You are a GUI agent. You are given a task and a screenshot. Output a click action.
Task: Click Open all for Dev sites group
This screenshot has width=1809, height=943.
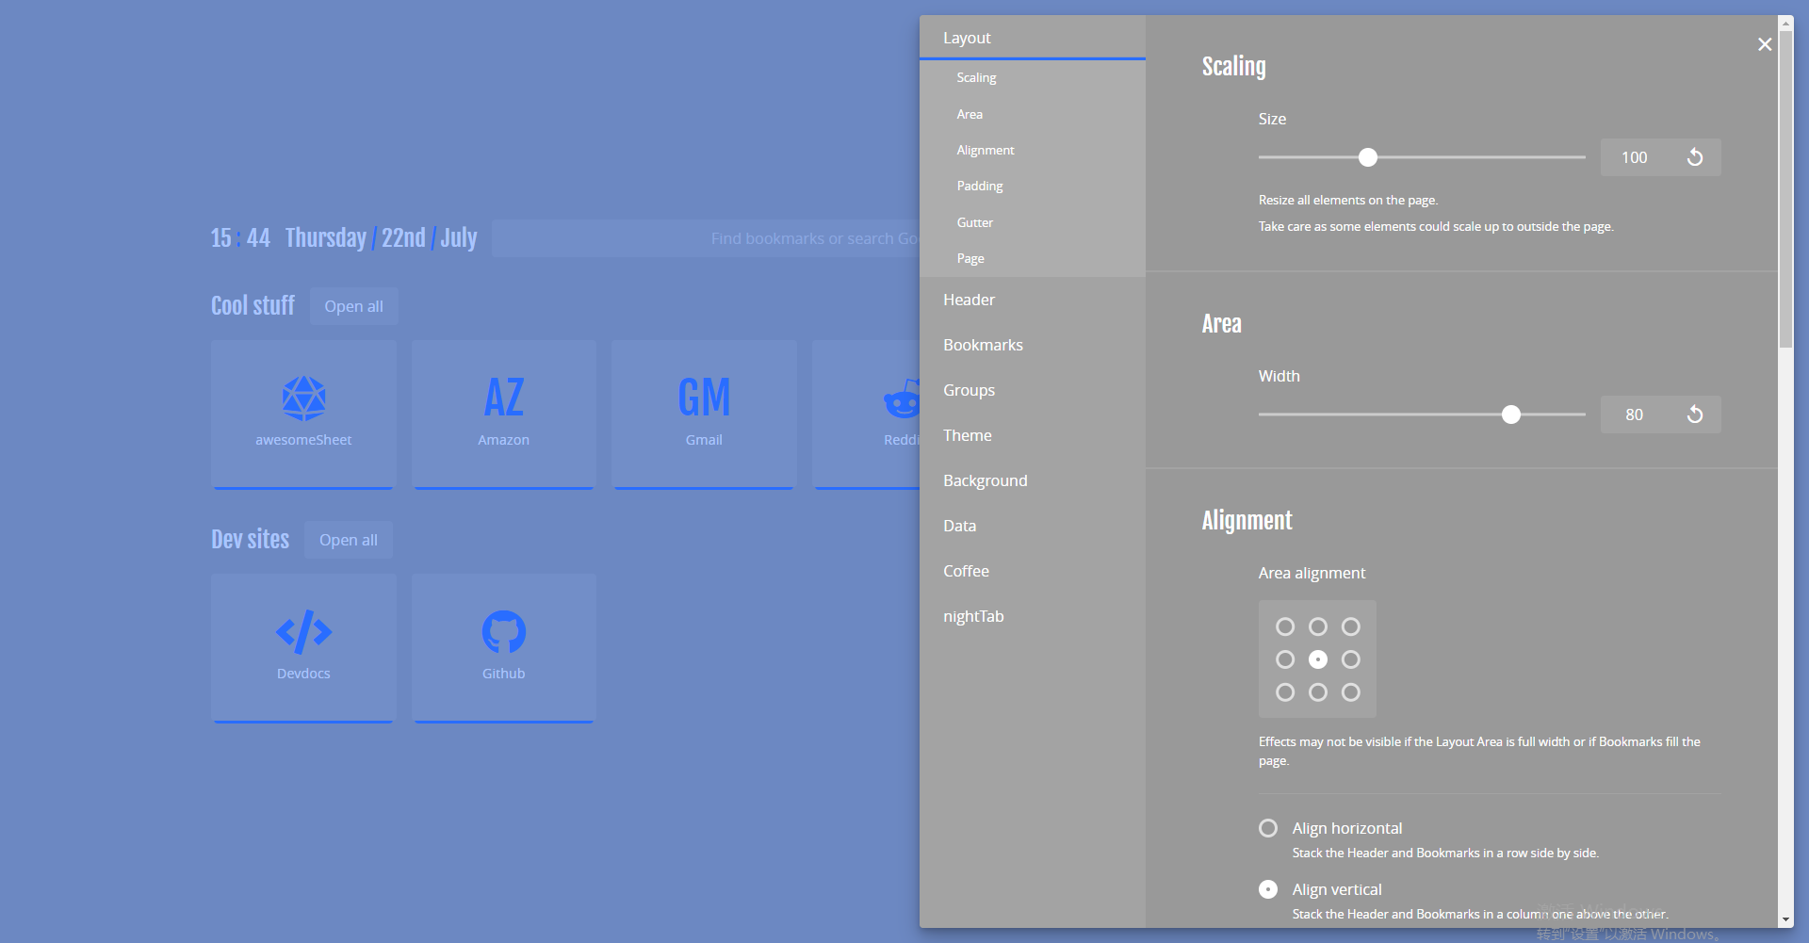coord(349,540)
